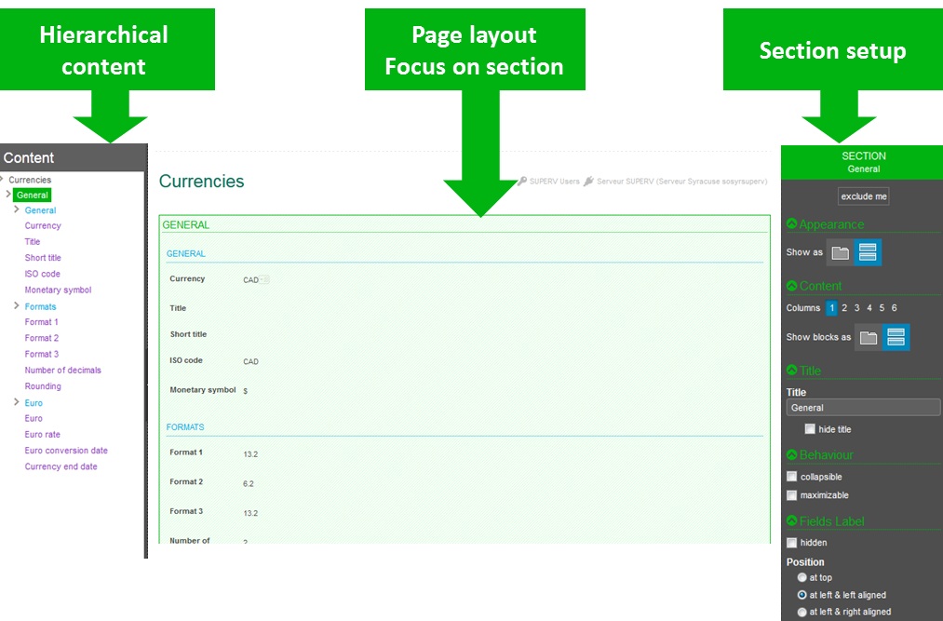943x621 pixels.
Task: Collapse the Euro group tree arrow
Action: [x=16, y=403]
